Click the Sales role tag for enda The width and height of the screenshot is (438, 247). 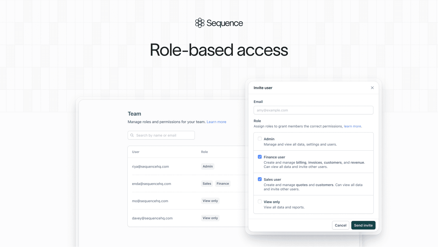(x=207, y=184)
